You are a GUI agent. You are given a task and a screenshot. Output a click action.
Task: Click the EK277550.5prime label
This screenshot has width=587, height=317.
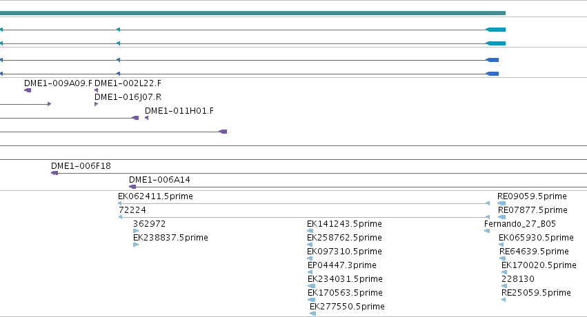tap(347, 307)
